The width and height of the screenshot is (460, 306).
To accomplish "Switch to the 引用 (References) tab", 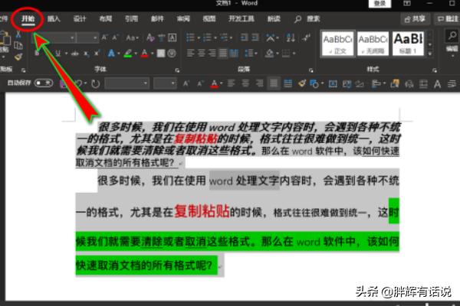I will (x=131, y=19).
